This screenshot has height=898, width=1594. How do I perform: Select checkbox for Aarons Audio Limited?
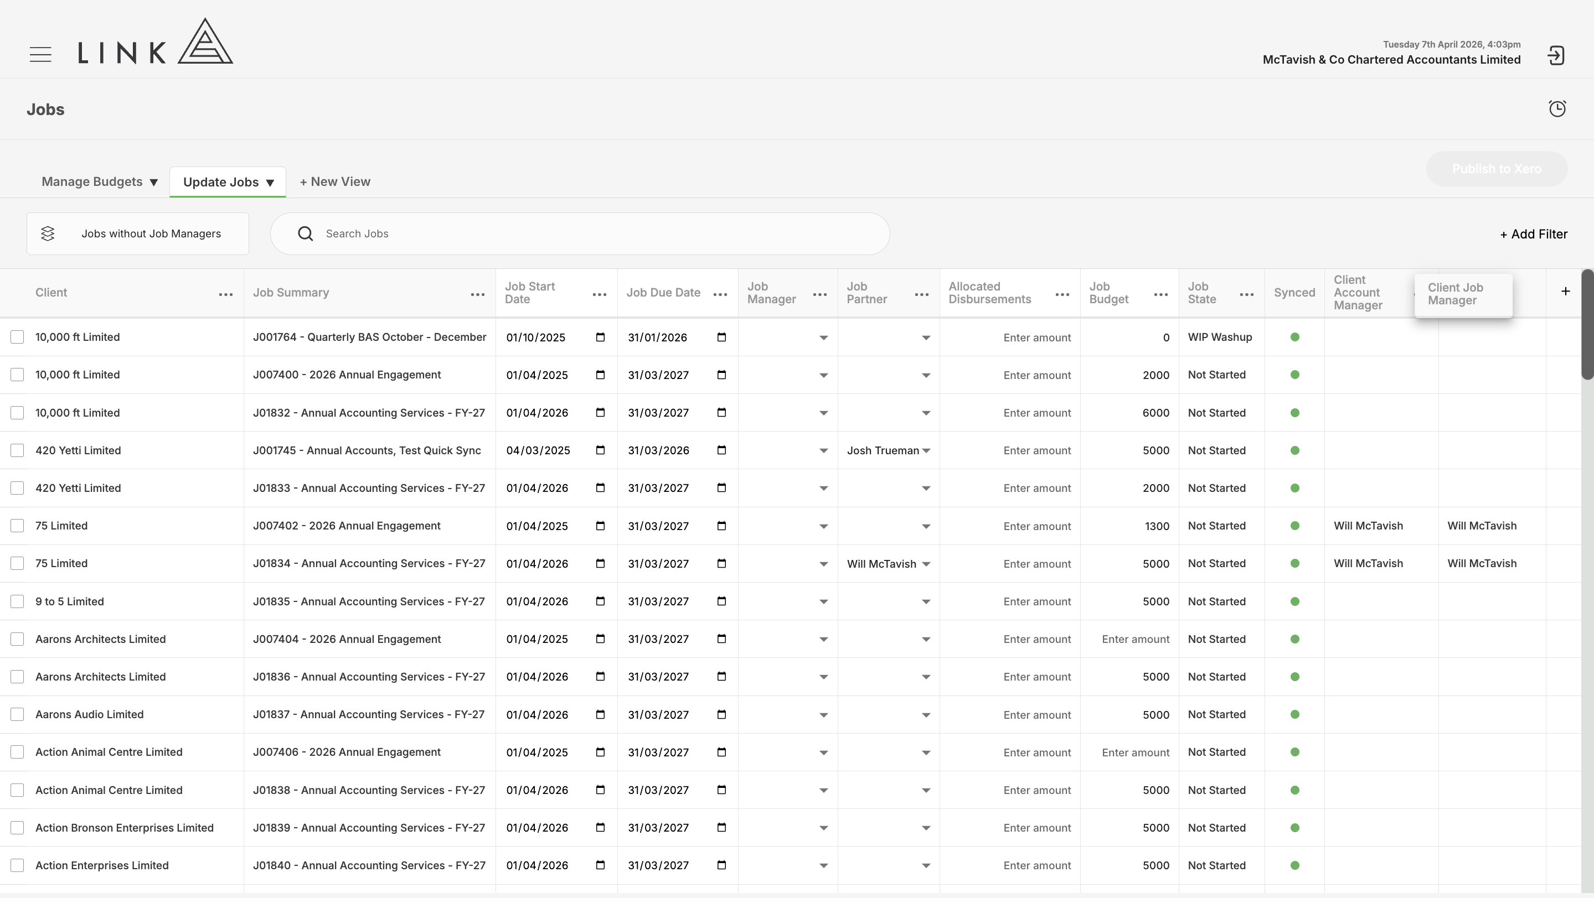tap(17, 714)
